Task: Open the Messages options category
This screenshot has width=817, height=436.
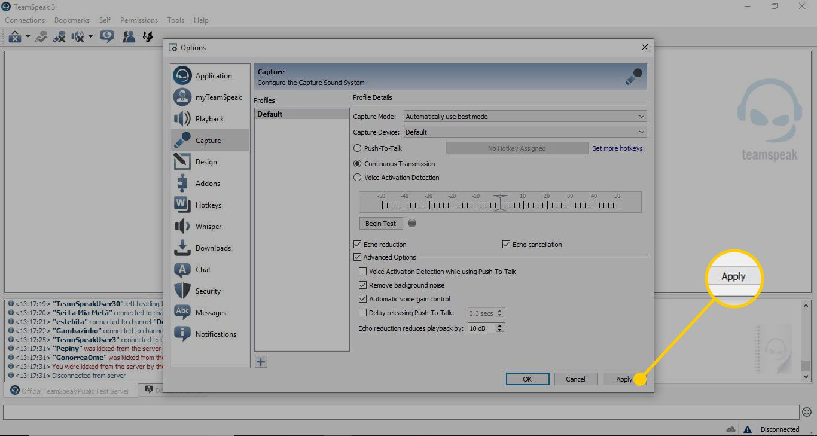Action: coord(210,313)
